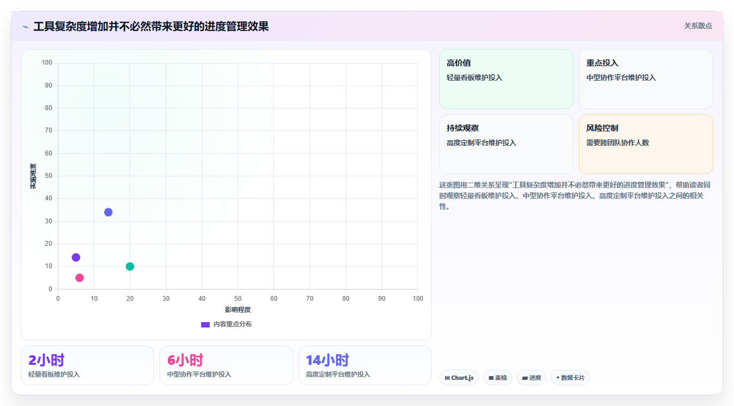Click the 2小时 stat value

pyautogui.click(x=47, y=360)
